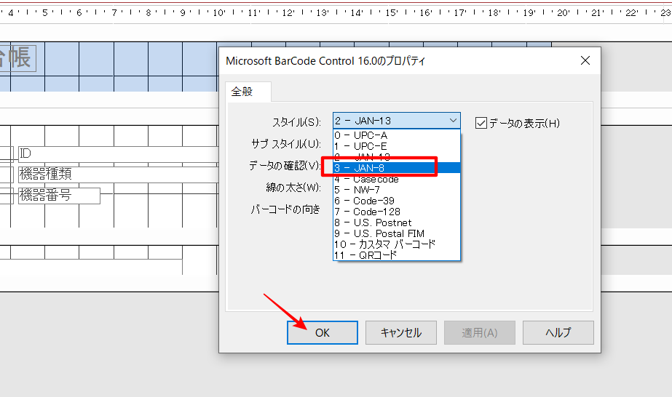Click the サブ スタイル(U): label
Image resolution: width=672 pixels, height=397 pixels.
tap(286, 144)
